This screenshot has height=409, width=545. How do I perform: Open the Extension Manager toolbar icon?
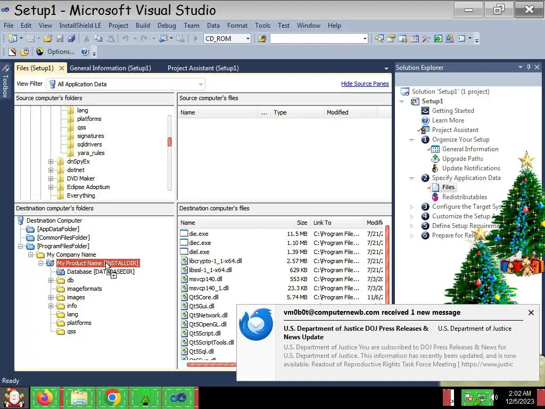[x=449, y=38]
